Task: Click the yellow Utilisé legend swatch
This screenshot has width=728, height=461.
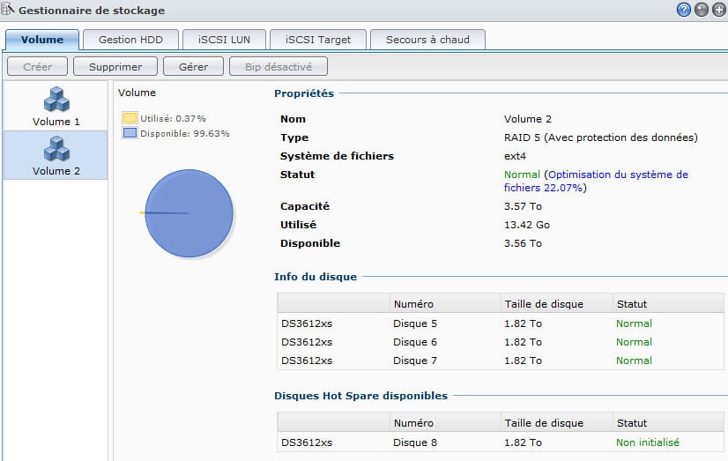Action: pyautogui.click(x=130, y=118)
